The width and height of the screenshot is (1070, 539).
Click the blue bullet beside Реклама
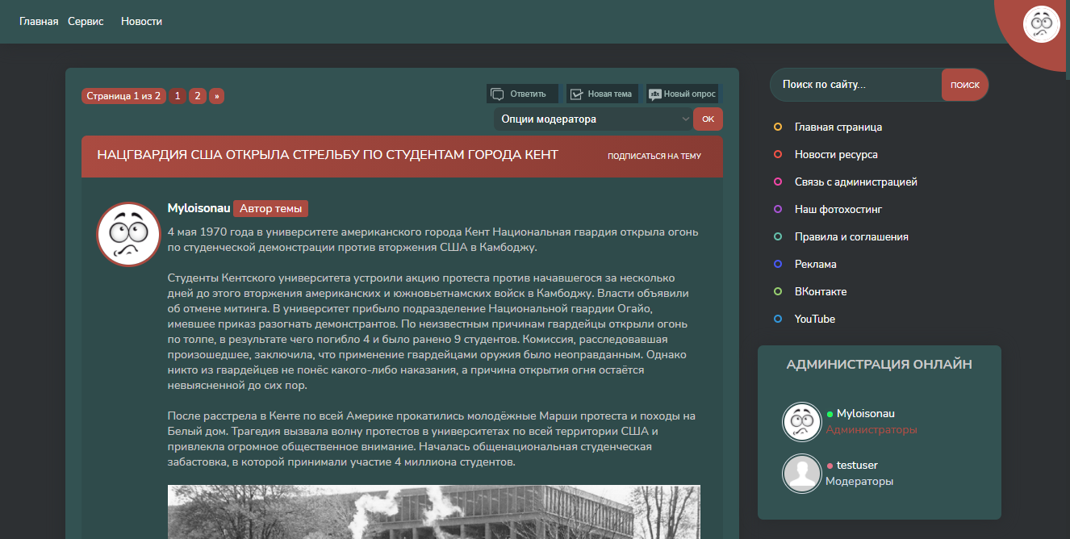click(x=778, y=264)
